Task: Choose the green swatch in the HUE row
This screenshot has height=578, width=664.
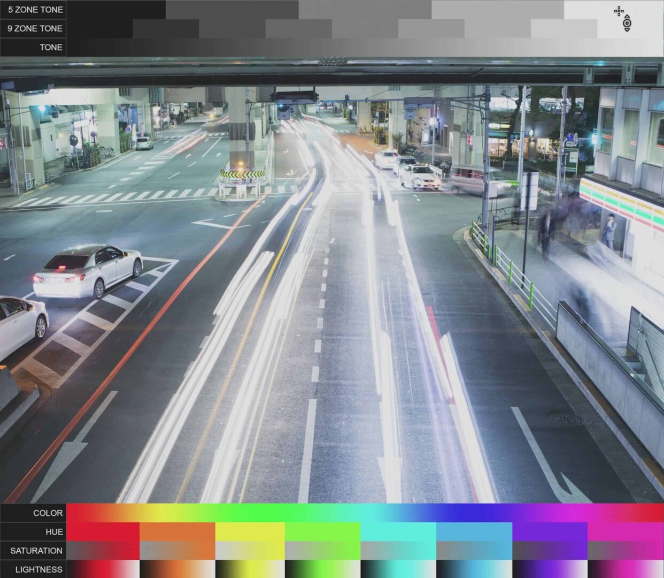Action: (323, 531)
